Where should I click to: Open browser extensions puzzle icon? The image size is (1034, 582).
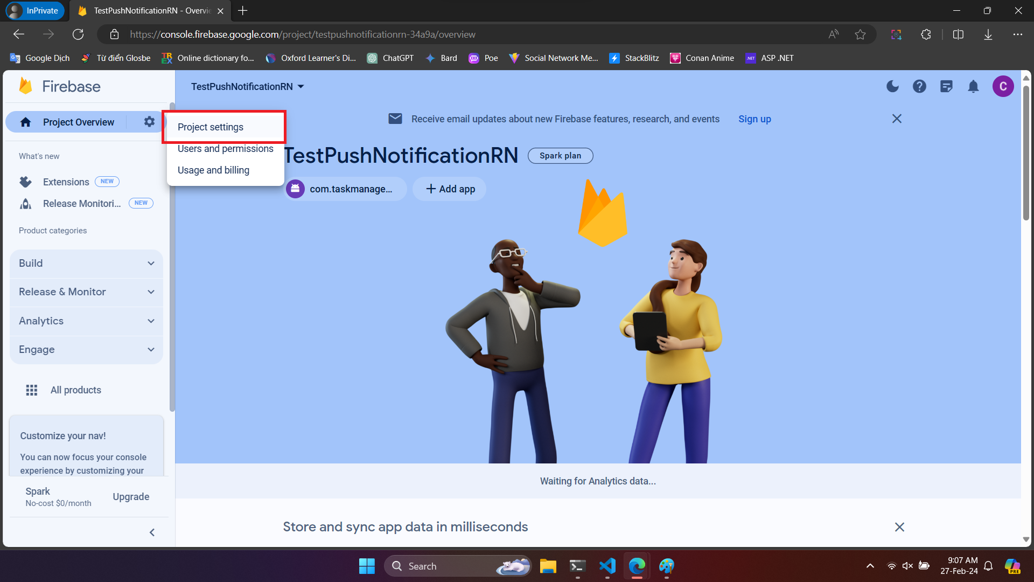point(926,34)
